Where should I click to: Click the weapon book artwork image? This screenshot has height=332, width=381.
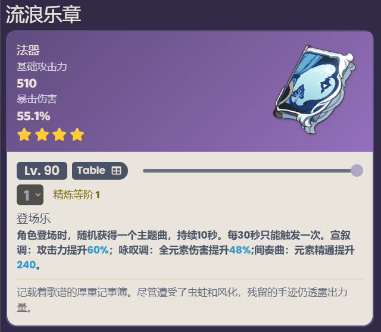click(x=314, y=89)
